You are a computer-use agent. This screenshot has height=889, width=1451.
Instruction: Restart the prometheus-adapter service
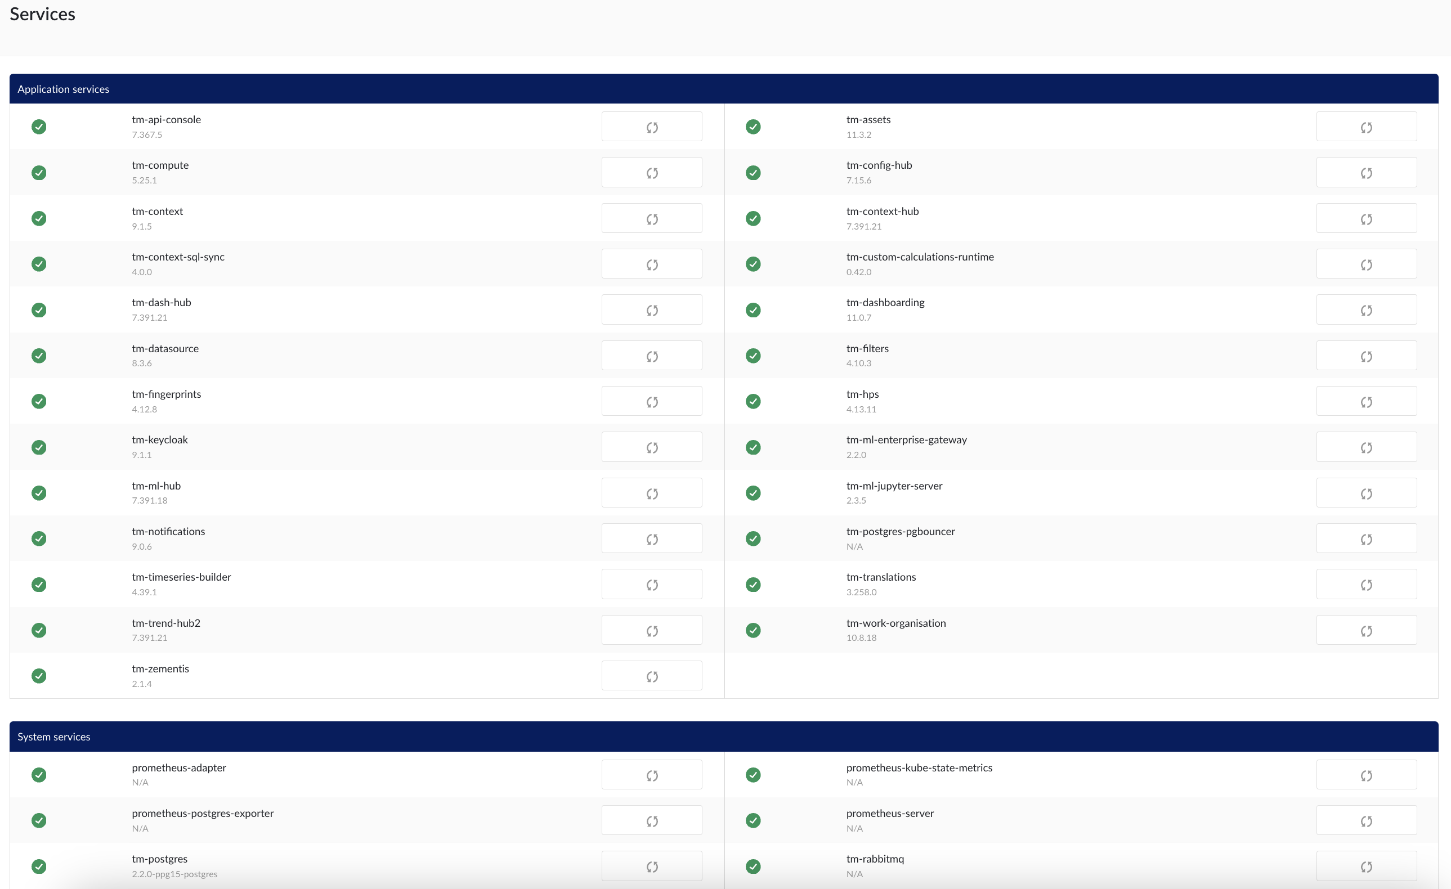(651, 775)
